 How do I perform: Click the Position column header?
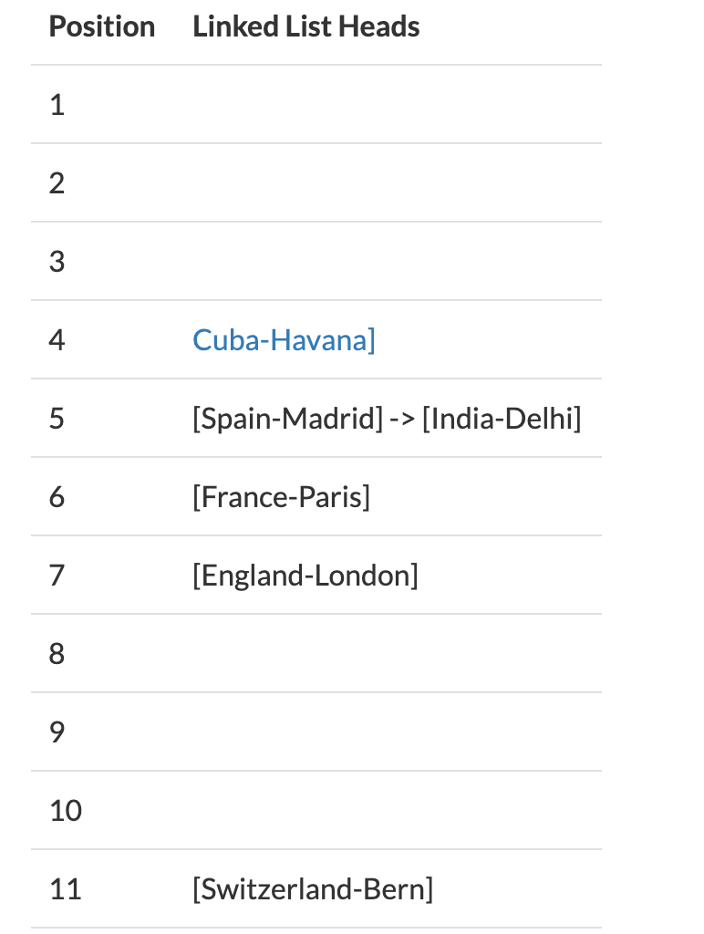(102, 26)
